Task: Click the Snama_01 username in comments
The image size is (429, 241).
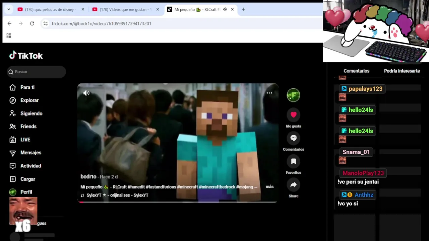Action: pos(356,152)
